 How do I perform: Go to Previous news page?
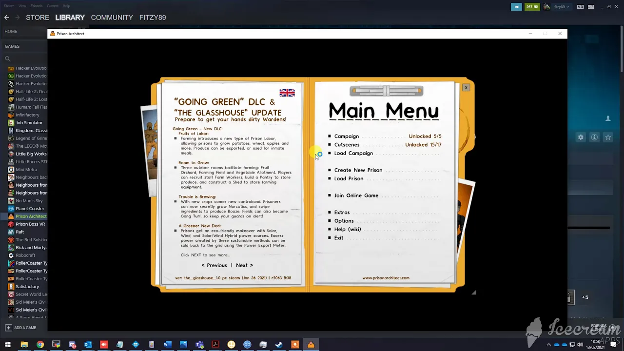[x=214, y=265]
